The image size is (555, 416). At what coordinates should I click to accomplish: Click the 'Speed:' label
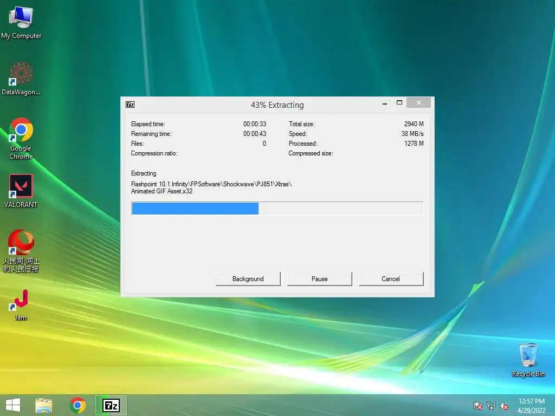point(298,134)
